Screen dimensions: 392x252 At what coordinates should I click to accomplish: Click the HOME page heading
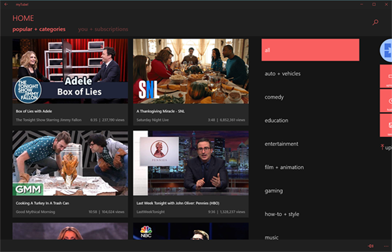24,18
